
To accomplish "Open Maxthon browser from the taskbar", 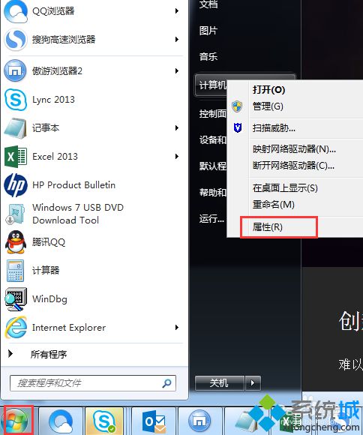I will click(x=199, y=421).
